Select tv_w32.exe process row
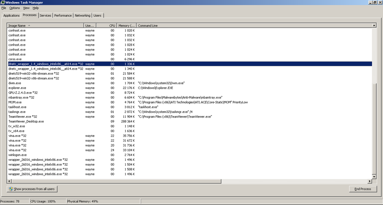The height and width of the screenshot is (205, 383). 190,126
